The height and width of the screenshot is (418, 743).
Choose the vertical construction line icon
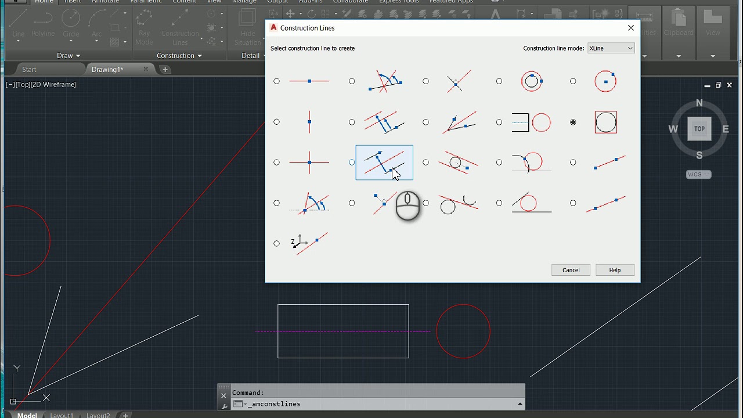click(309, 122)
